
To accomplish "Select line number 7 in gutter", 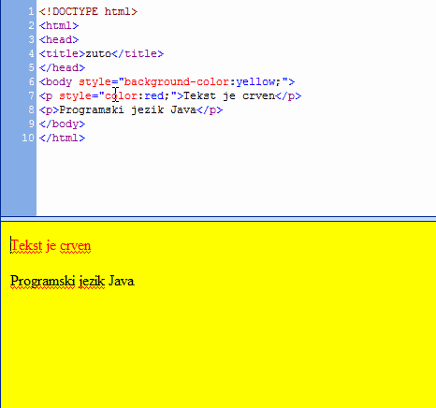I will pos(31,95).
